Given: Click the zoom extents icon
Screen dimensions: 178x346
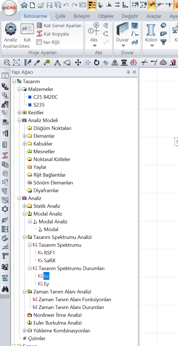Looking at the screenshot, I should [16, 63].
